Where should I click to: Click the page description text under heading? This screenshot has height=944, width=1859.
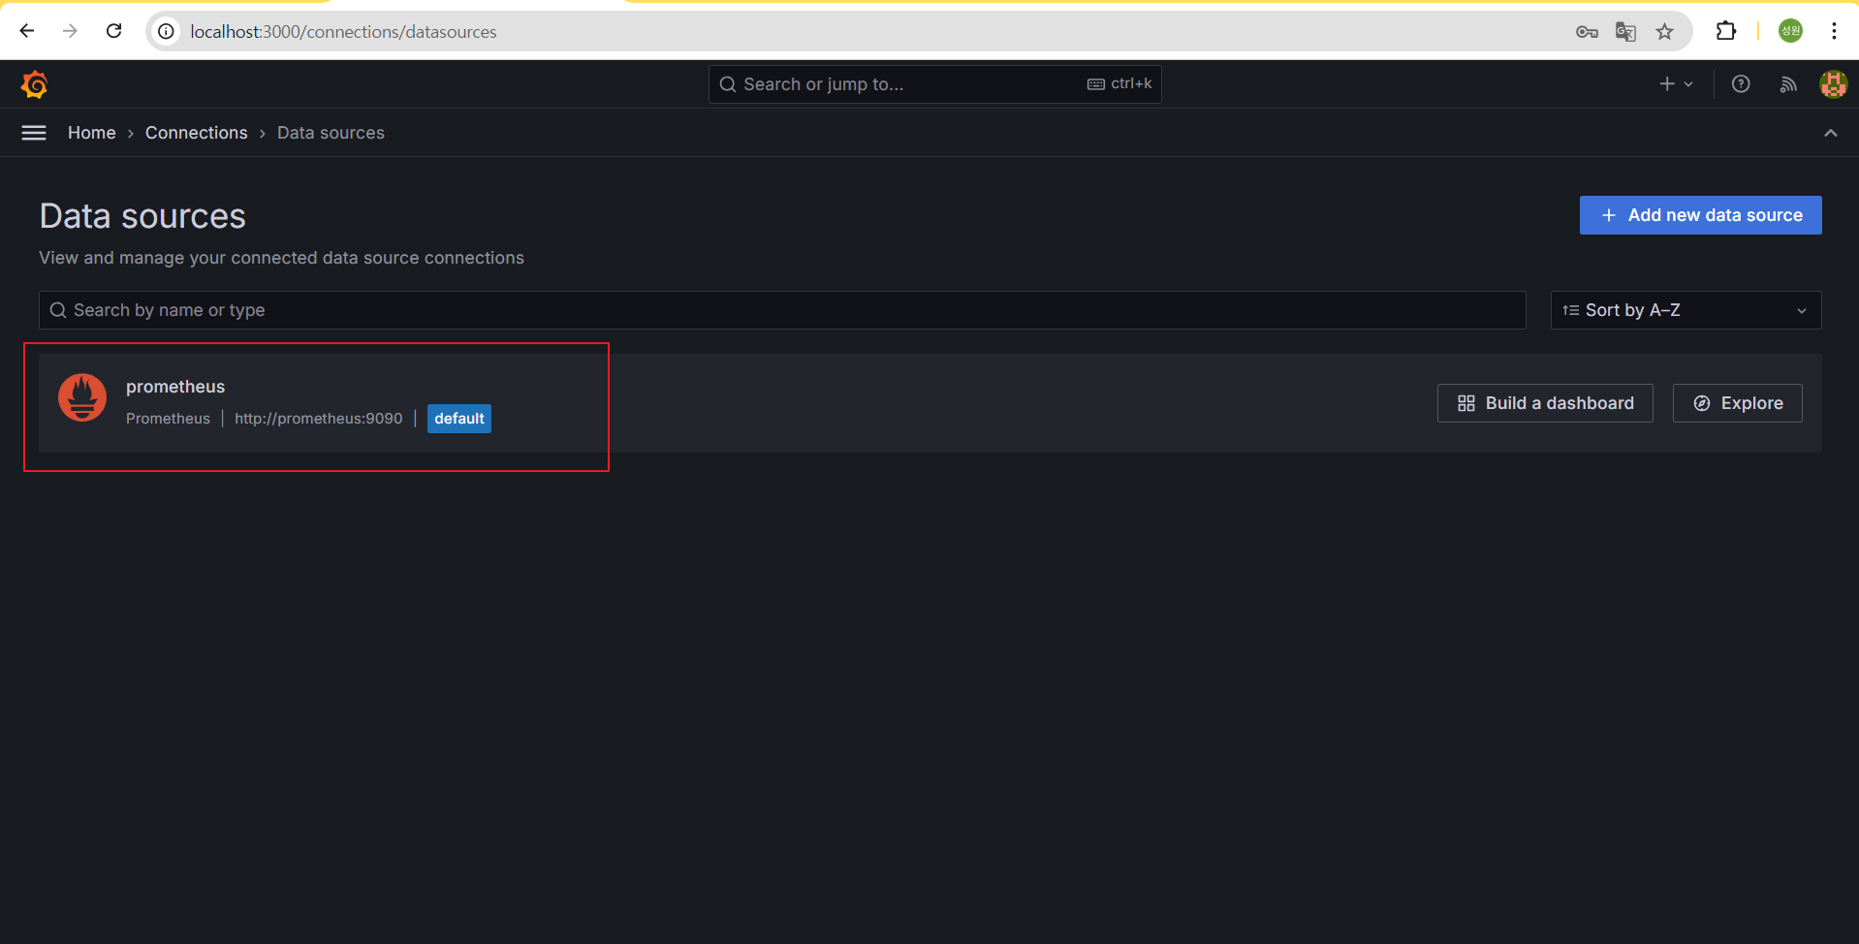tap(281, 258)
